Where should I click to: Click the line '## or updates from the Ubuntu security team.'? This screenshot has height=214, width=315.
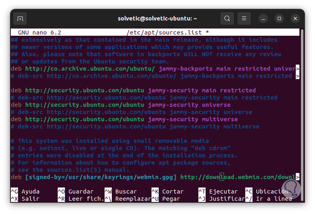90,61
